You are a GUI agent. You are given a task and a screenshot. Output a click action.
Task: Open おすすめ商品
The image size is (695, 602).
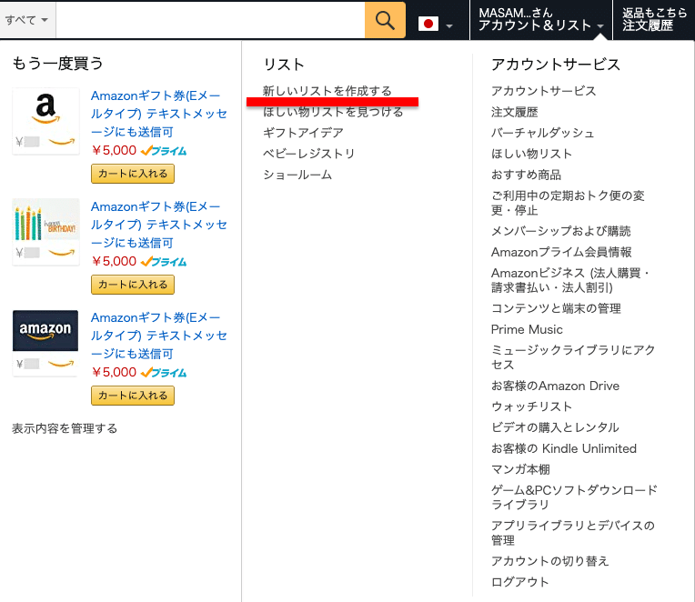(526, 175)
